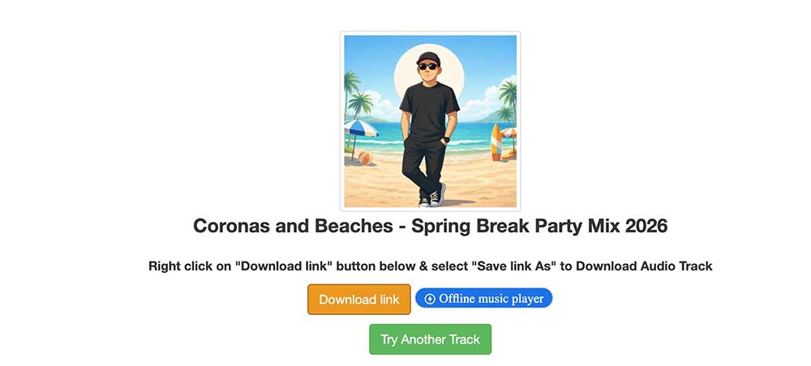Click "Spring Break Party Mix 2026" heading text
The image size is (811, 366).
tap(539, 226)
